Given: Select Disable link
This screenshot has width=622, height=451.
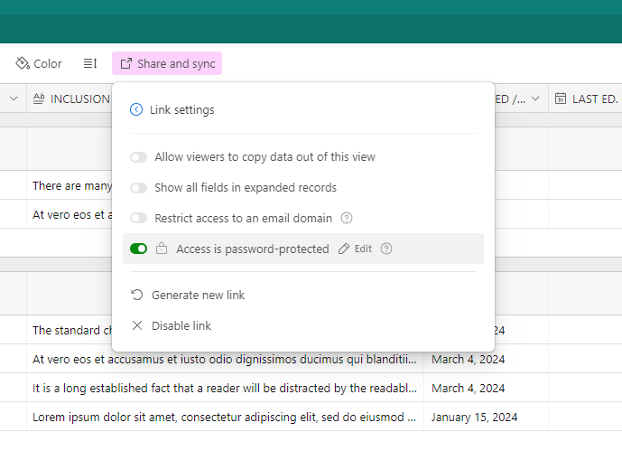Looking at the screenshot, I should click(x=171, y=325).
